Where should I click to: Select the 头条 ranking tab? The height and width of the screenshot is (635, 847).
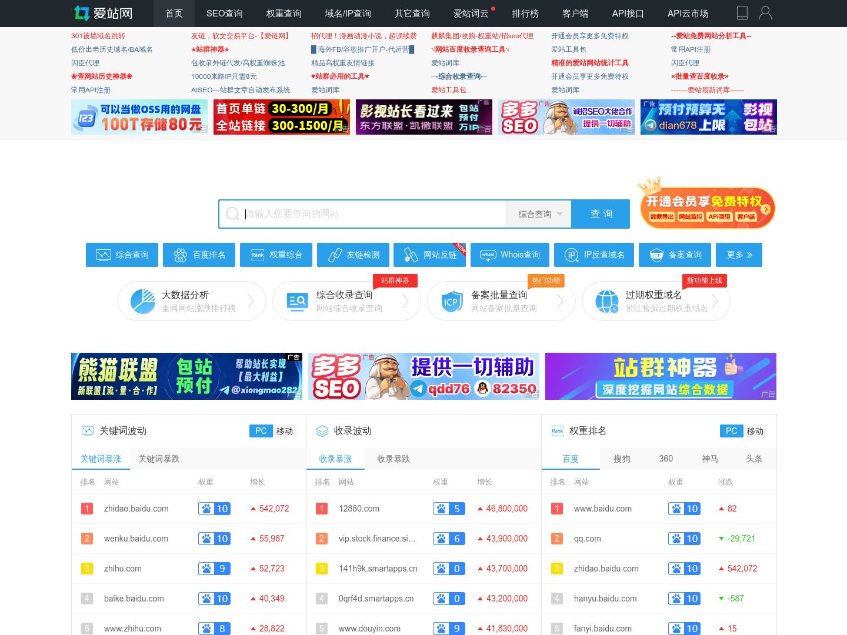coord(754,459)
